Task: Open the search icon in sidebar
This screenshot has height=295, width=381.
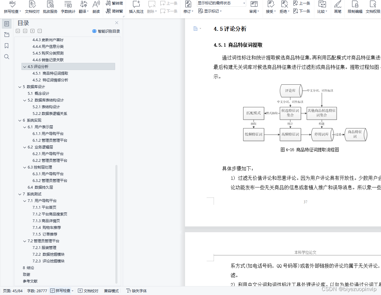Action: pyautogui.click(x=7, y=57)
